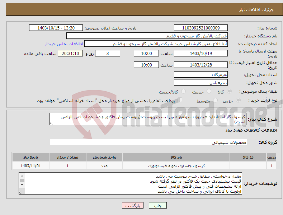Click the item code cell showing --
Screen dimensions: 283x215
pos(248,166)
